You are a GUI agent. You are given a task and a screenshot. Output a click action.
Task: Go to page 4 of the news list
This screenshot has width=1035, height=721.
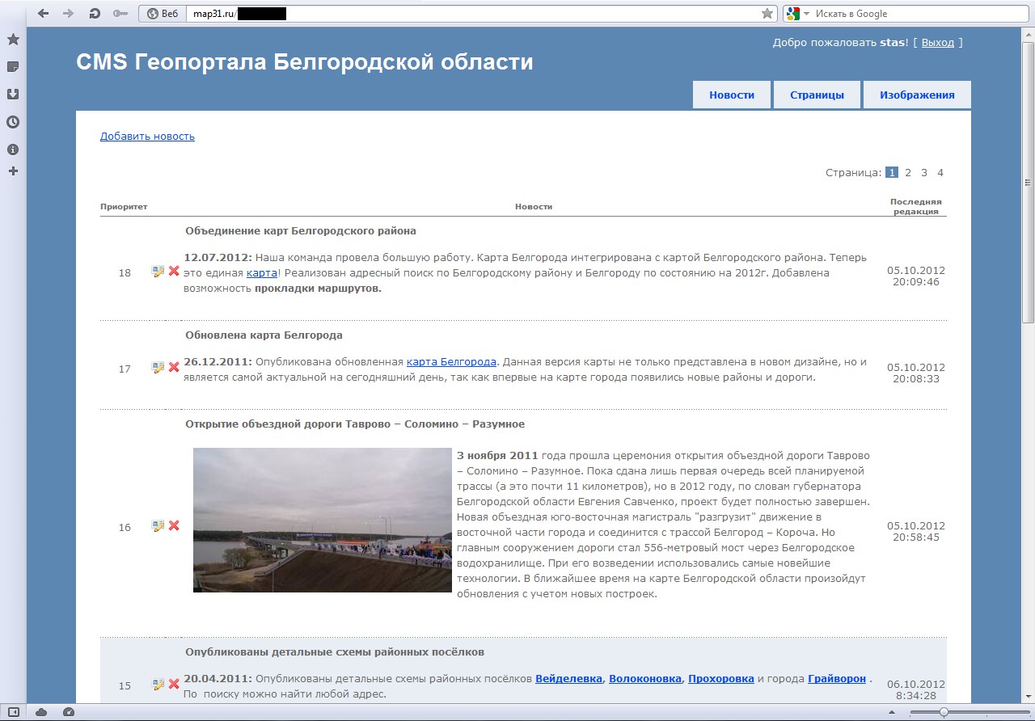coord(940,172)
